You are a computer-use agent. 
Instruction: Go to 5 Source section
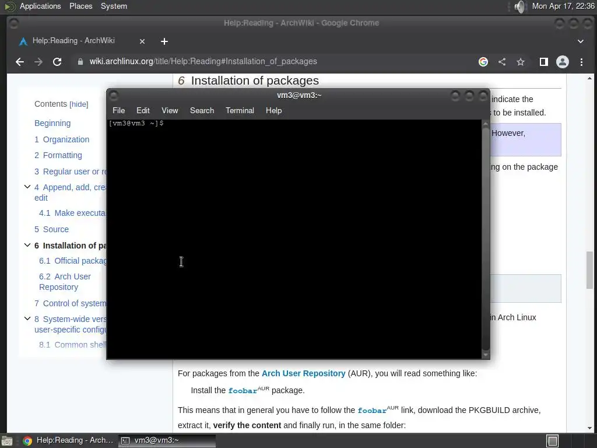[x=51, y=230]
